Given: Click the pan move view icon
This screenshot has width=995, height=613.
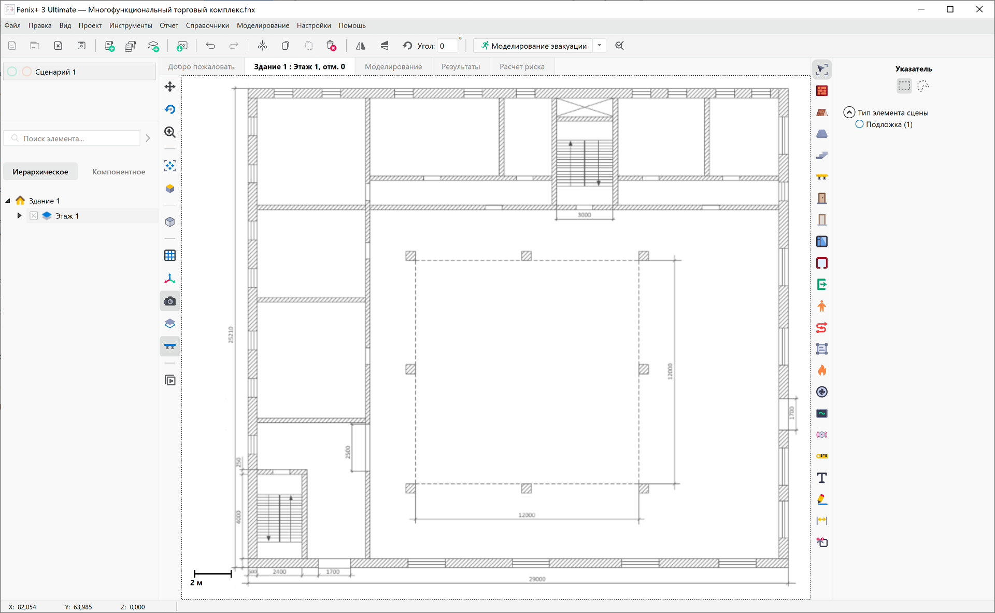Looking at the screenshot, I should (170, 87).
